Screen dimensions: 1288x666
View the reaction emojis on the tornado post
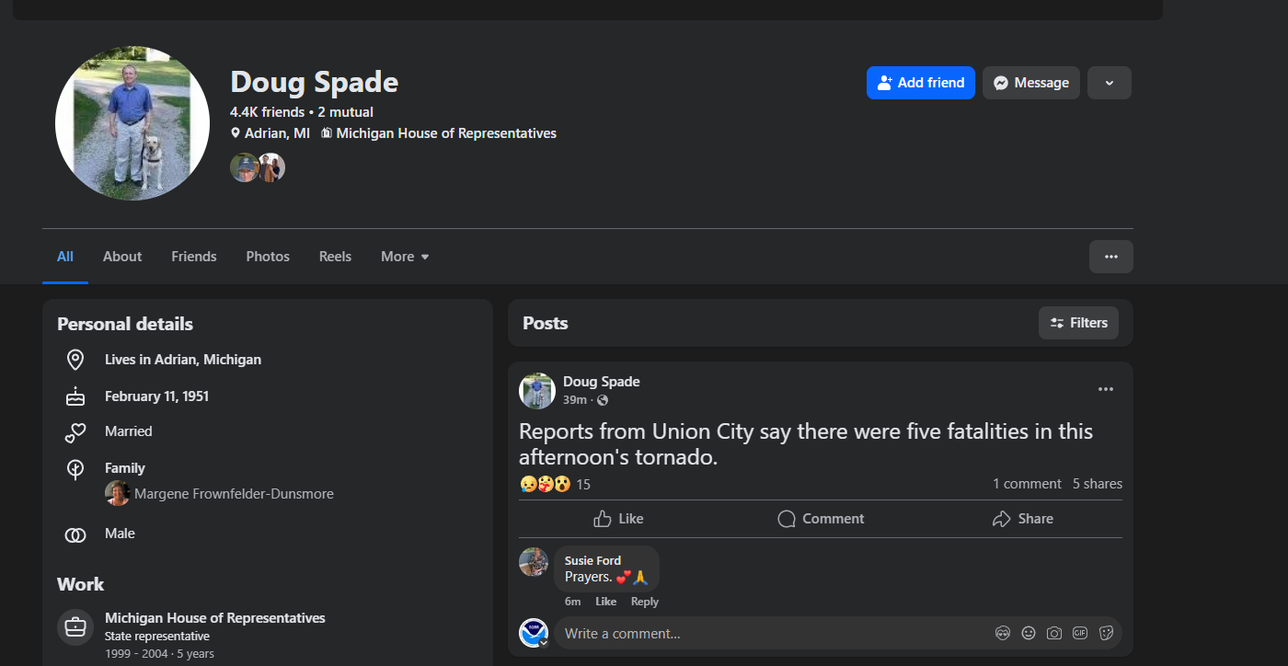tap(545, 484)
